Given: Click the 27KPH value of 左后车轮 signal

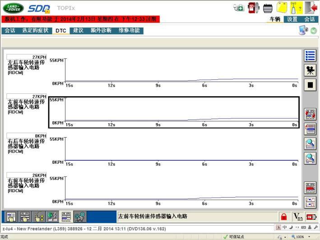Looking at the screenshot, I should [27, 57].
